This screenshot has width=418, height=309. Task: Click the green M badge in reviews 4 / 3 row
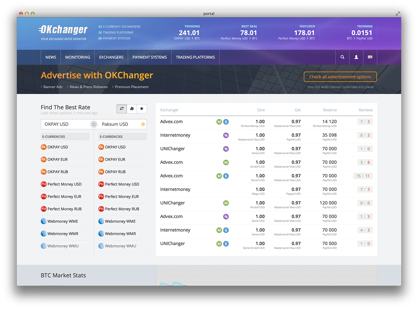pyautogui.click(x=219, y=230)
